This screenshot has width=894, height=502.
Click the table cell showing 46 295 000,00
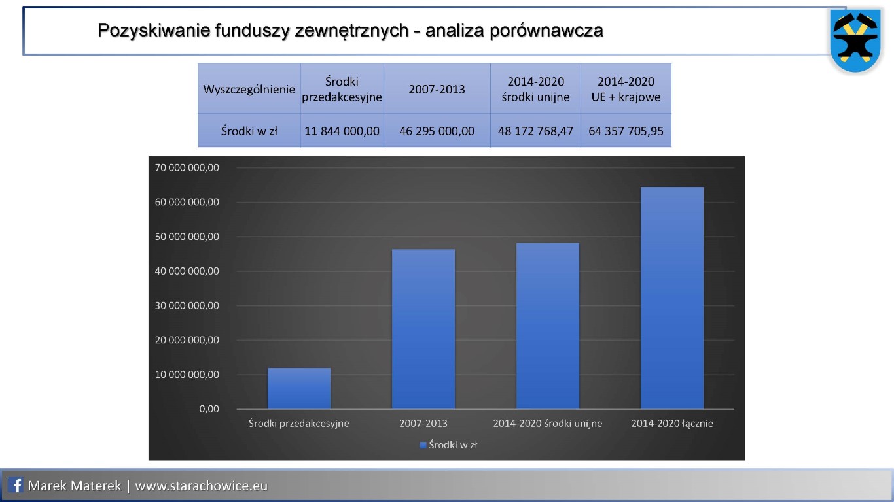437,131
